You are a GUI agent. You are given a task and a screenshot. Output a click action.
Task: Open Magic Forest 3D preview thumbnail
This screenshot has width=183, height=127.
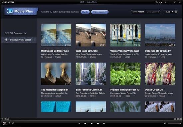pyautogui.click(x=125, y=74)
